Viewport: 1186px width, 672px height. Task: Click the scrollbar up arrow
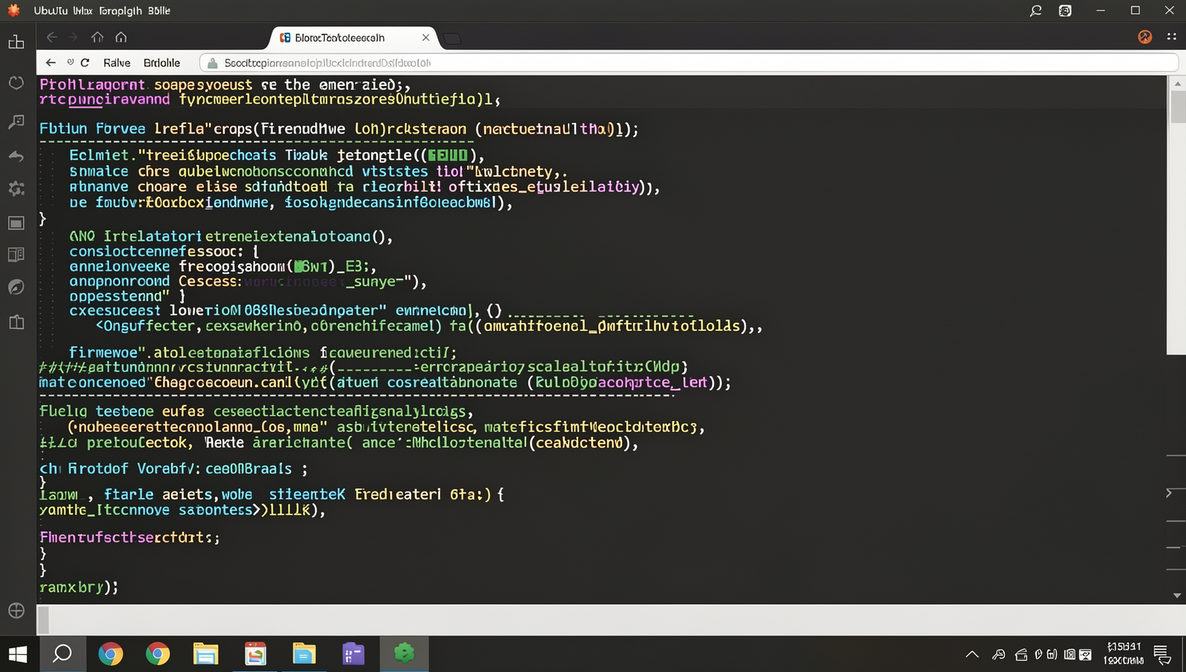coord(1177,84)
